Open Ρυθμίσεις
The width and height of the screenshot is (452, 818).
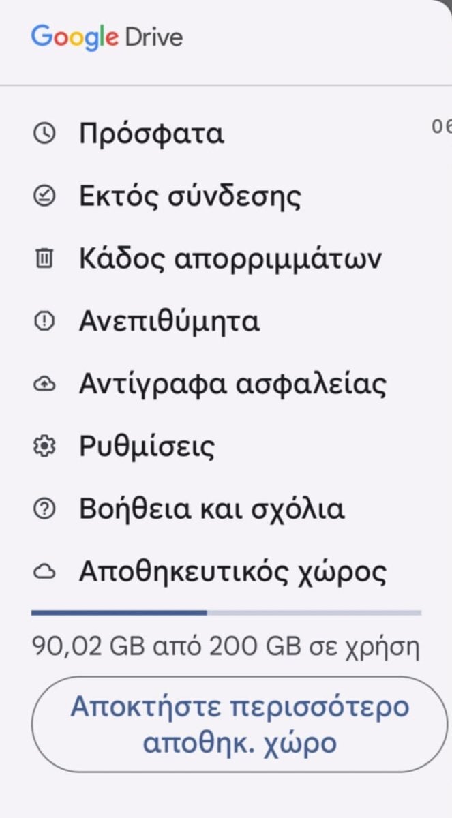(226, 447)
